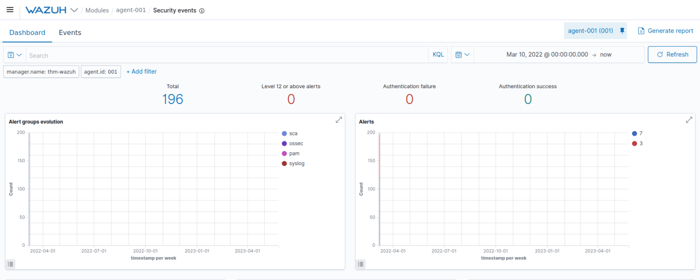Viewport: 700px width, 280px height.
Task: Click the Refresh button
Action: (x=672, y=55)
